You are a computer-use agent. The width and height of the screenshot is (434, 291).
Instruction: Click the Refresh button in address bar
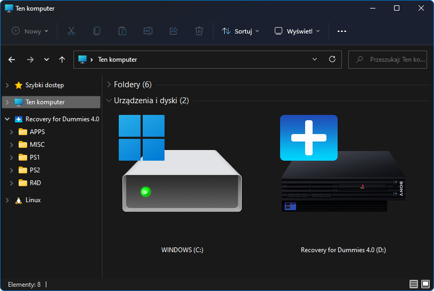point(332,59)
